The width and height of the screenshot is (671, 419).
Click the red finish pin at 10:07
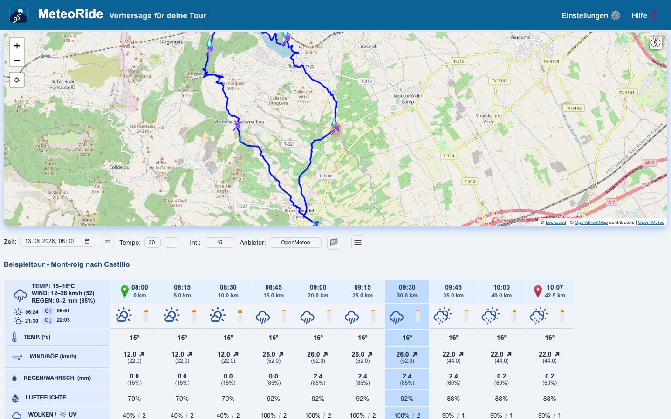tap(538, 291)
